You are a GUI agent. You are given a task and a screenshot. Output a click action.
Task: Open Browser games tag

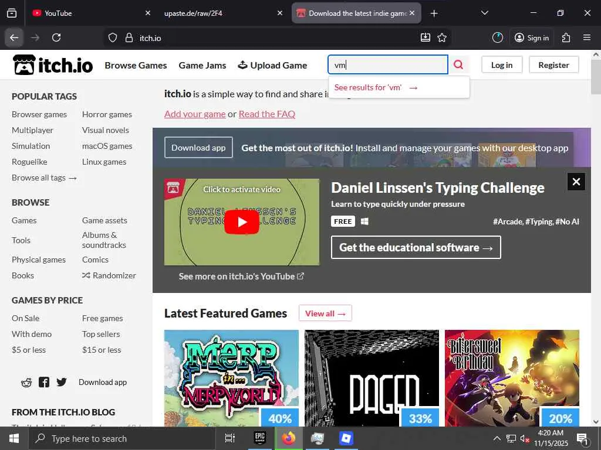tap(39, 114)
